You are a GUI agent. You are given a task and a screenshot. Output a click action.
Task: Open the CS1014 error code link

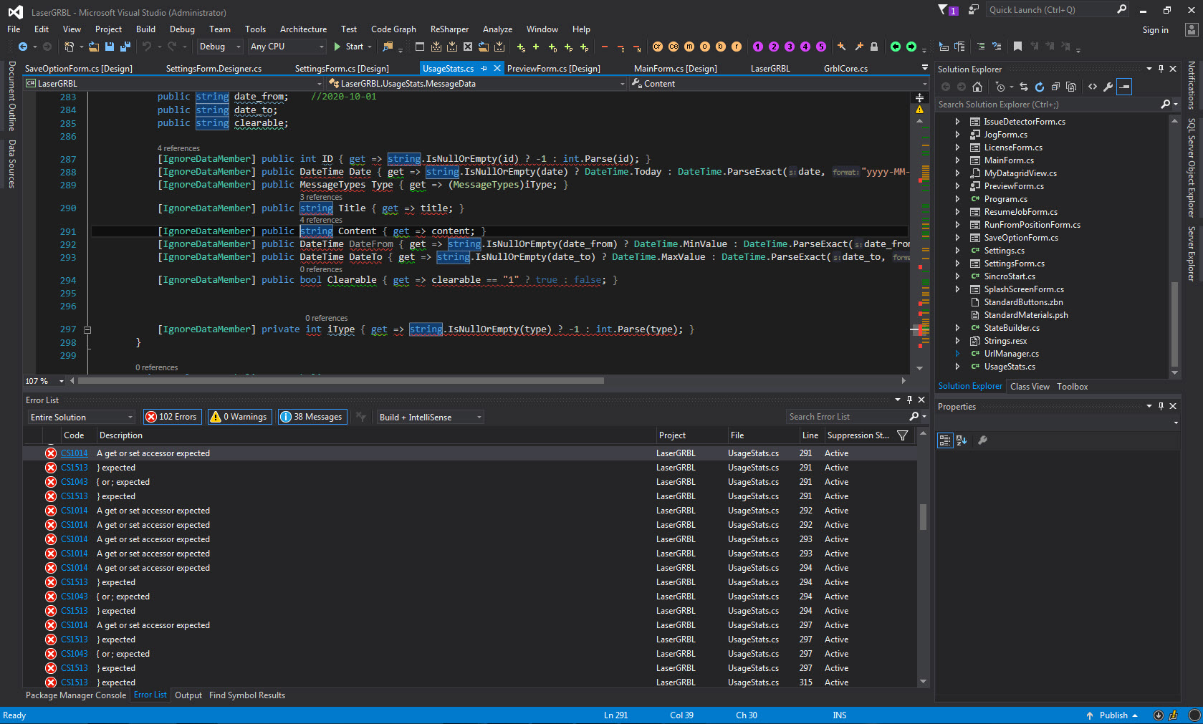coord(74,453)
